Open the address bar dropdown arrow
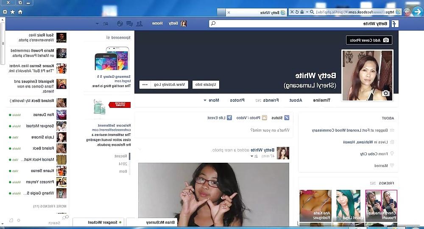 307,12
